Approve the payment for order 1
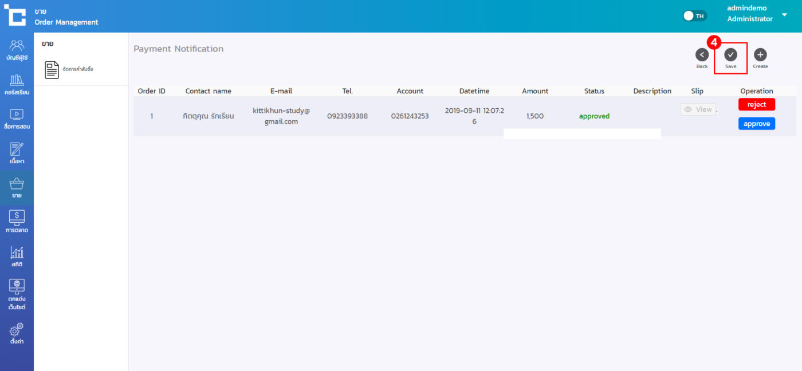Image resolution: width=802 pixels, height=371 pixels. pos(756,124)
